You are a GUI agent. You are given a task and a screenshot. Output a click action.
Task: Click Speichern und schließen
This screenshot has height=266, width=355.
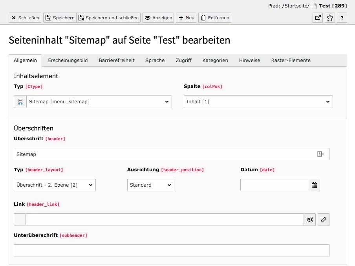(x=110, y=18)
